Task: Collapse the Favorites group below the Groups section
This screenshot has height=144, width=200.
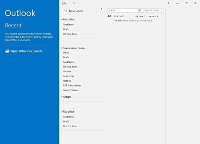Action: [x=62, y=112]
